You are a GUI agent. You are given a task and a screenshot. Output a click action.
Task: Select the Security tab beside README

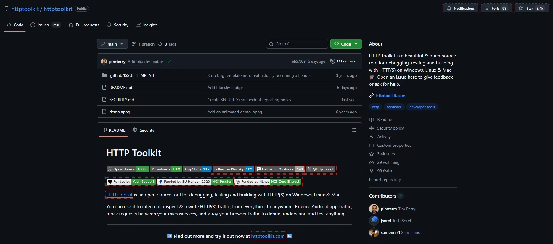[x=144, y=130]
